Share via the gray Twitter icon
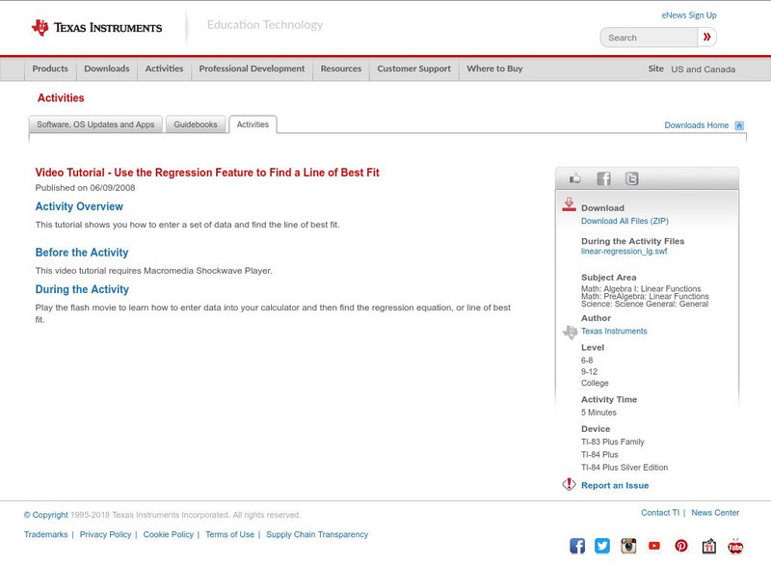This screenshot has height=566, width=771. pyautogui.click(x=632, y=178)
